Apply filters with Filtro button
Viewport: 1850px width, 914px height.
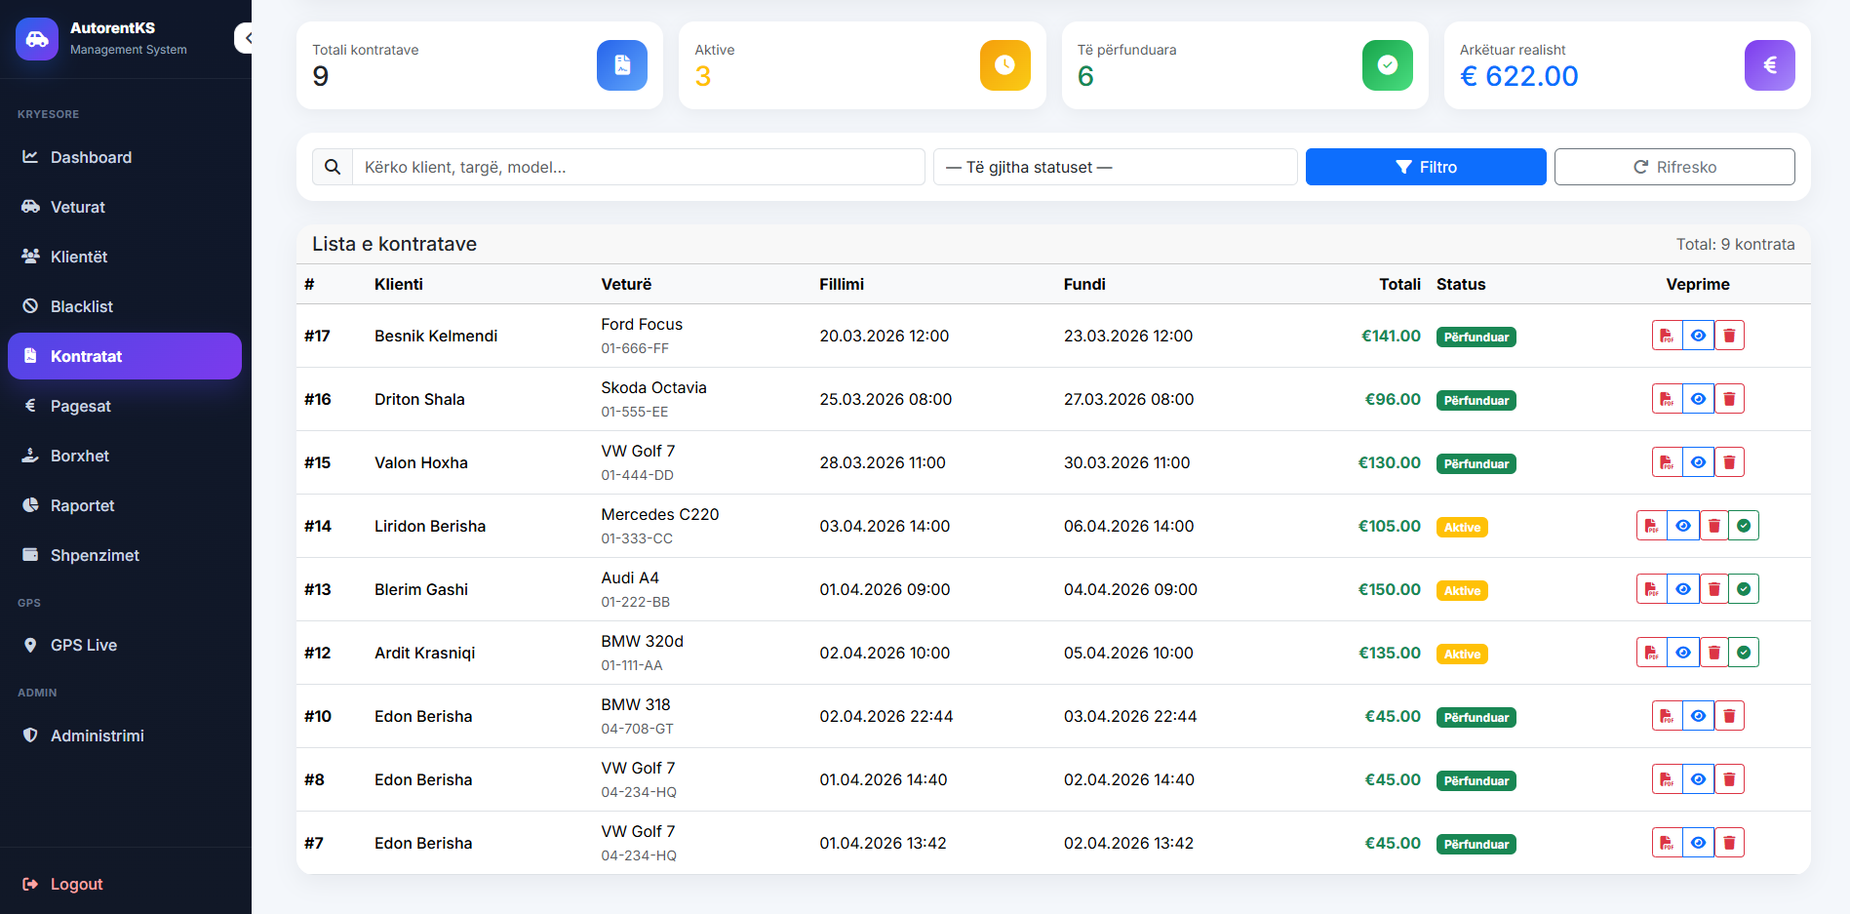[x=1426, y=167]
